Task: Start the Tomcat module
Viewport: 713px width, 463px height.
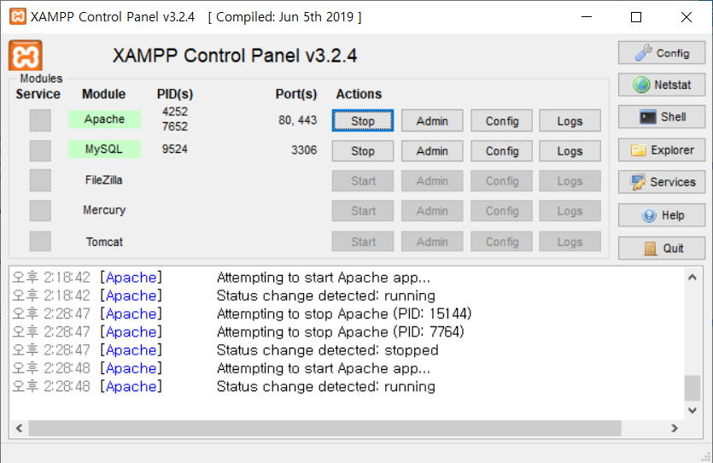Action: (x=362, y=242)
